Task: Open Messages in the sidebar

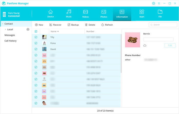Action: (10, 35)
